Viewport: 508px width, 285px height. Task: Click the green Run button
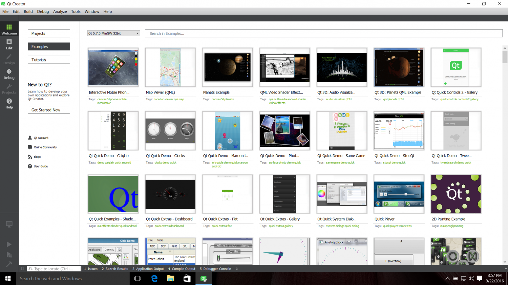(9, 244)
